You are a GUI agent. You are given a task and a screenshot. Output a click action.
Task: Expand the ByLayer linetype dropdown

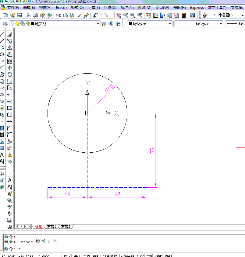pyautogui.click(x=221, y=24)
